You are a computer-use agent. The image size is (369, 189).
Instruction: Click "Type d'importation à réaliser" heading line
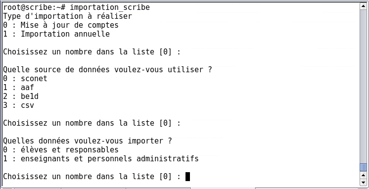click(x=68, y=16)
